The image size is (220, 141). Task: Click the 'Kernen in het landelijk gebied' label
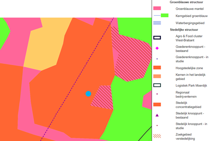[190, 77]
